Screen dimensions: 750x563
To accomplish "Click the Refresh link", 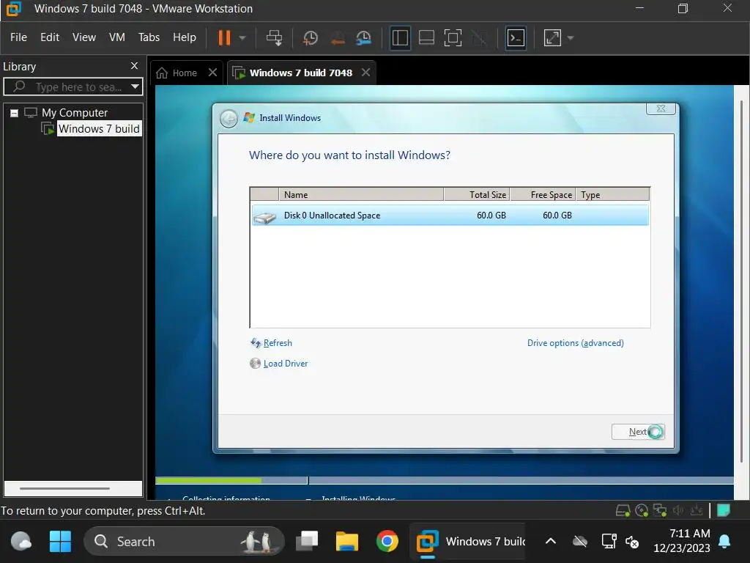I will coord(278,343).
